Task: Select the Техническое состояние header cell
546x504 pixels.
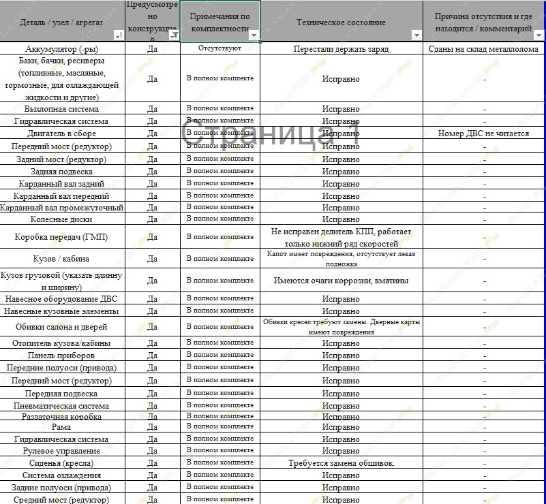Action: click(342, 21)
